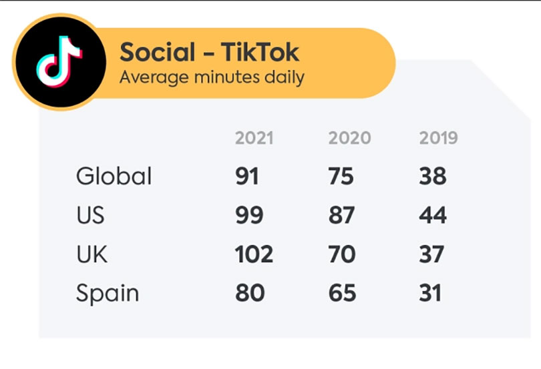Click UK 2021 value 102
This screenshot has width=541, height=369.
pyautogui.click(x=254, y=254)
